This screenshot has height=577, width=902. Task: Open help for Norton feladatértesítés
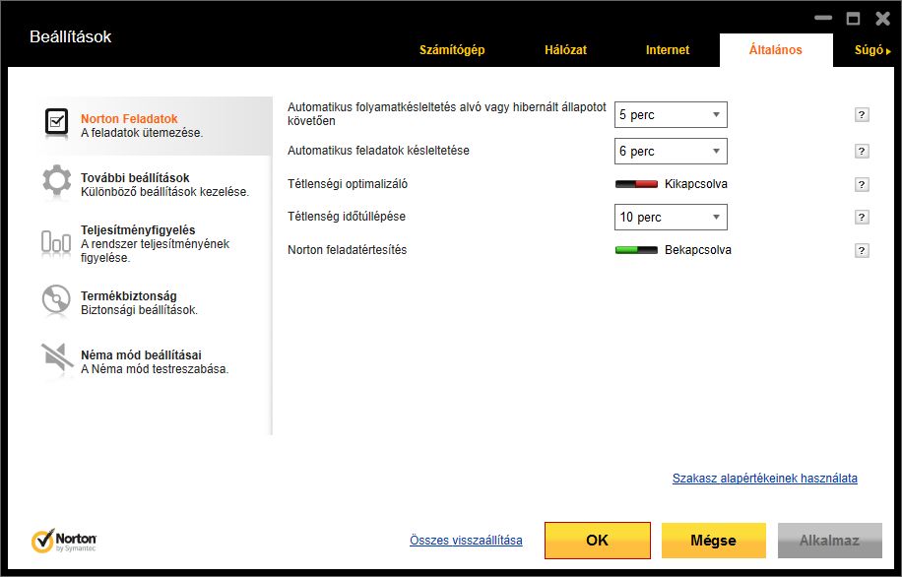862,250
